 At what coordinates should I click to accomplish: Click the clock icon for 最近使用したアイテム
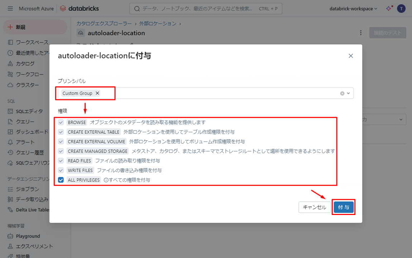(10, 53)
